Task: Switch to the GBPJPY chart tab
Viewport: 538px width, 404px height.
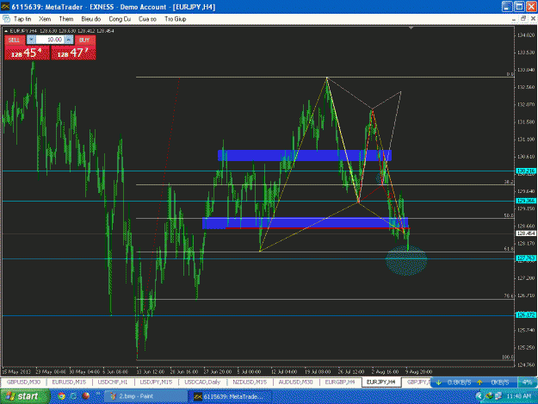Action: pyautogui.click(x=417, y=382)
